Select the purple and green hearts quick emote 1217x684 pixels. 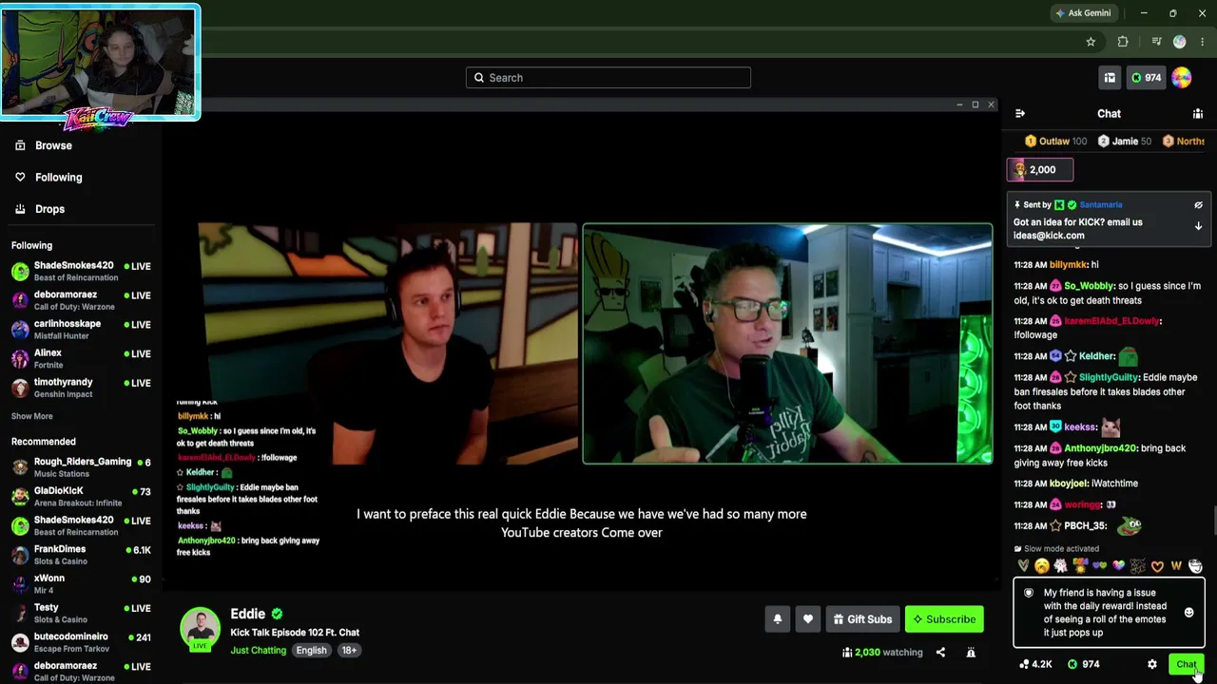(x=1100, y=566)
